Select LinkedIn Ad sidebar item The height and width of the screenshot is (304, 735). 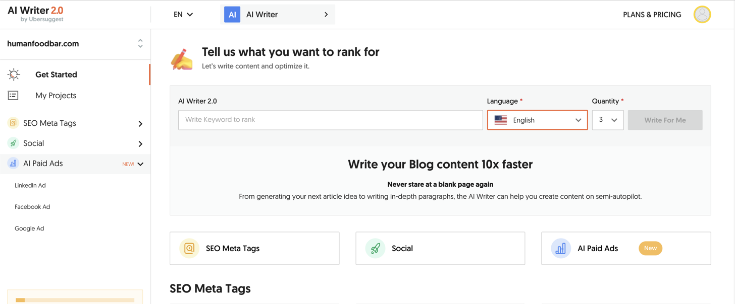[x=30, y=185]
